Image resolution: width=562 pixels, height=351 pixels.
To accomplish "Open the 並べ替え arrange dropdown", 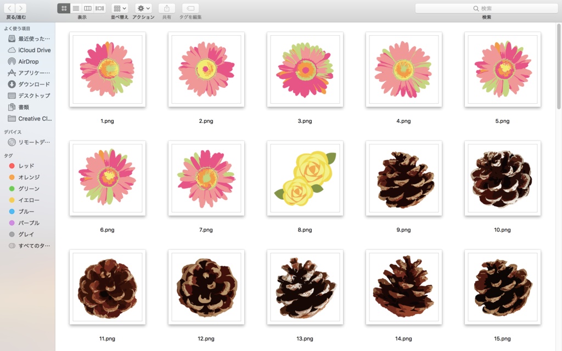I will click(x=120, y=8).
